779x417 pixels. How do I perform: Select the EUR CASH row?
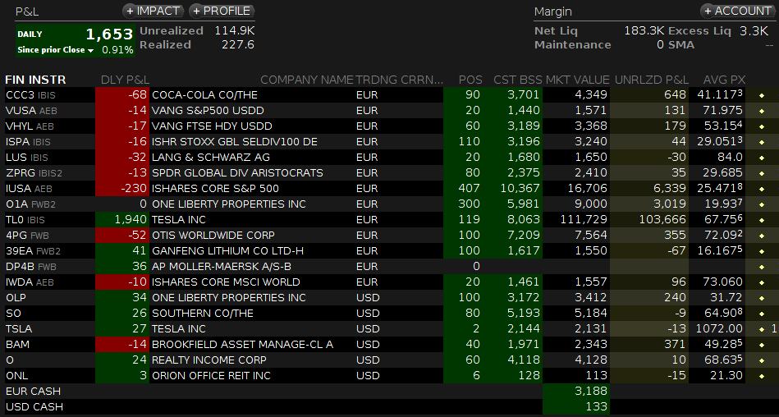(x=33, y=392)
